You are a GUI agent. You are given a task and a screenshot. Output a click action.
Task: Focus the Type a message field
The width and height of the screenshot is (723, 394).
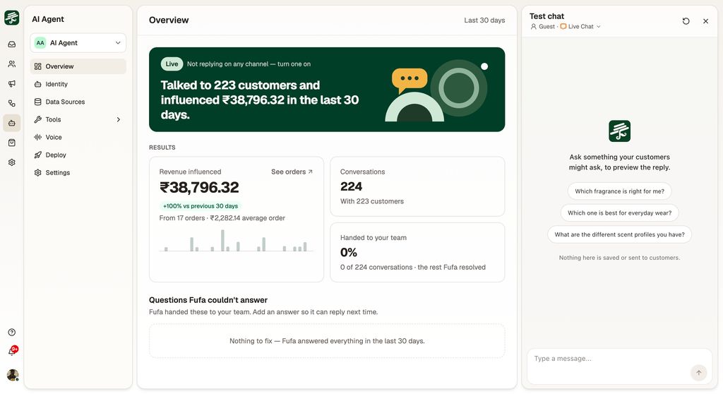pos(609,359)
